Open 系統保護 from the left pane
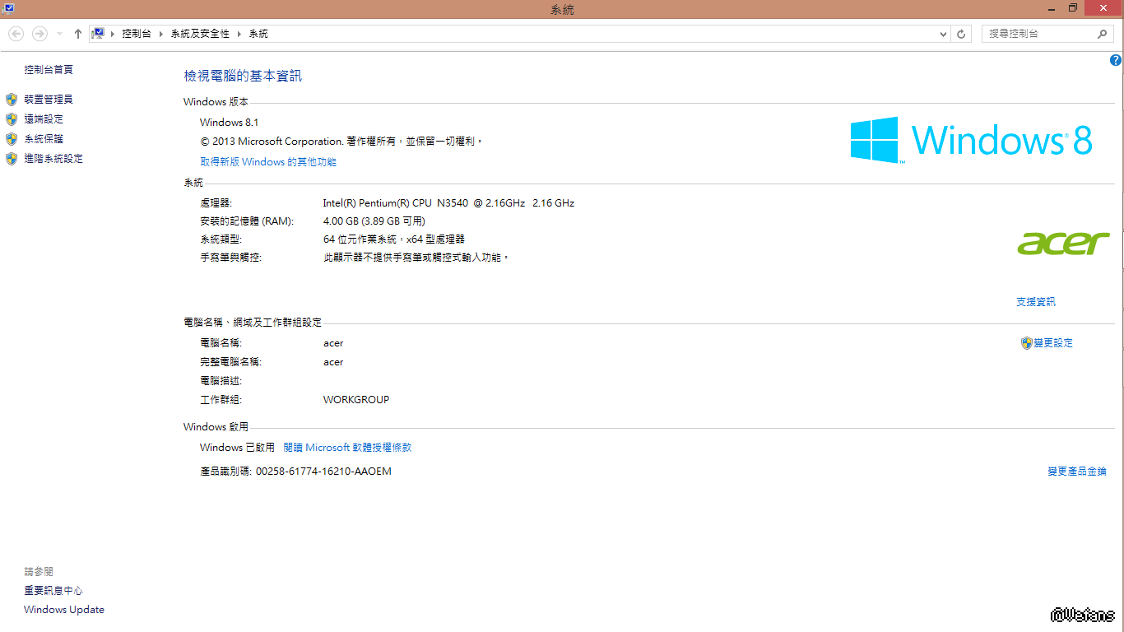This screenshot has width=1124, height=632. 44,139
